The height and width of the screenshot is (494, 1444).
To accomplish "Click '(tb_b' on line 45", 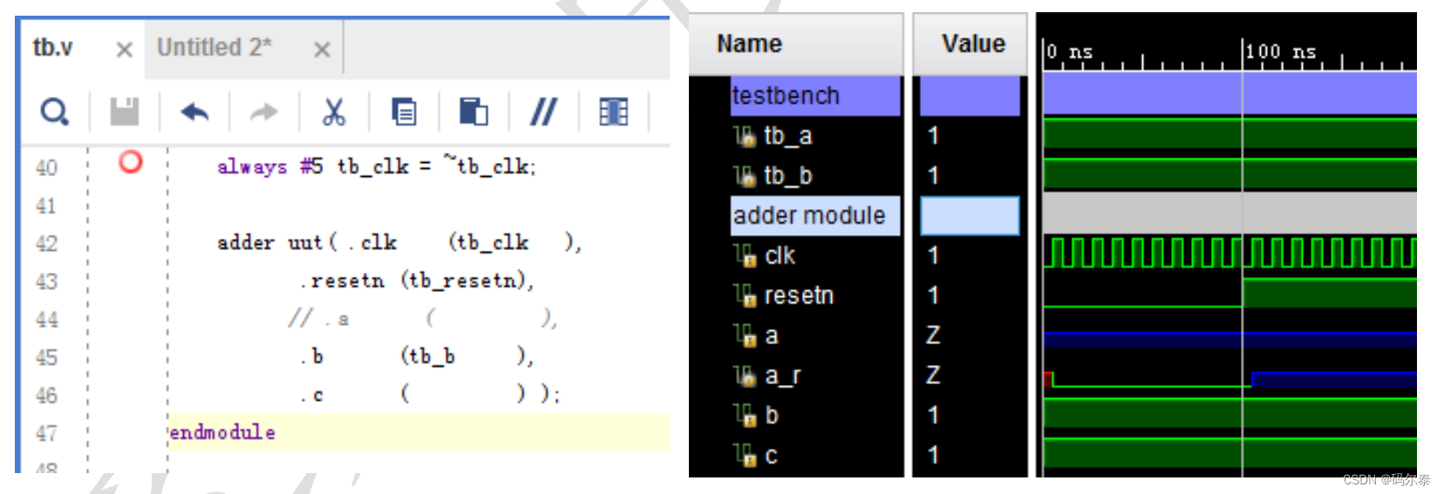I will [427, 356].
